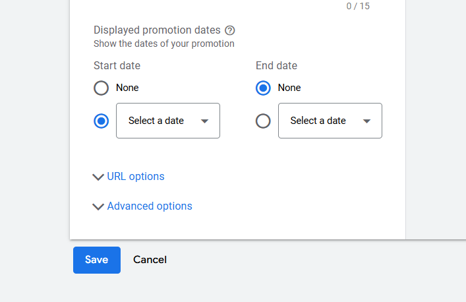The image size is (466, 302).
Task: Enable the date-picker radio button under End date
Action: point(263,121)
